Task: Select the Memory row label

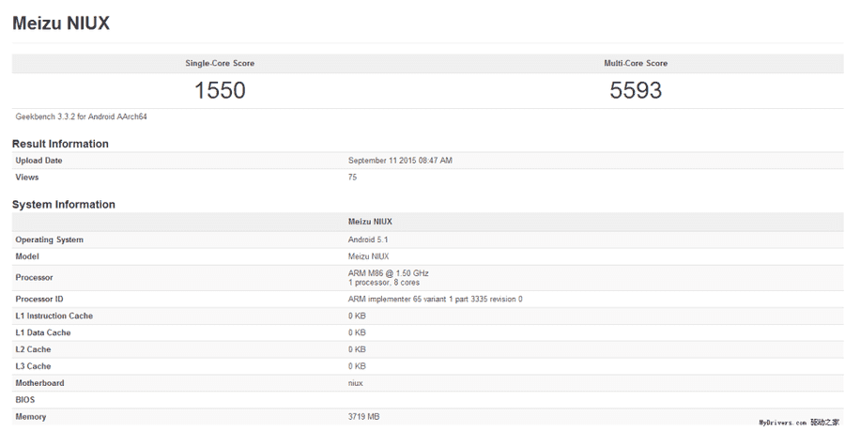Action: click(x=31, y=416)
